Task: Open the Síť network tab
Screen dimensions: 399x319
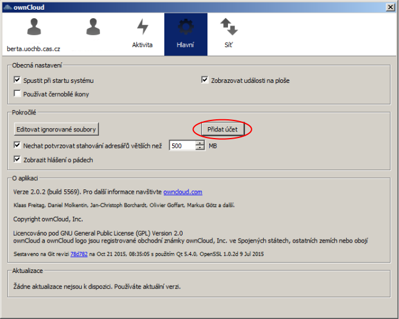Action: point(229,35)
